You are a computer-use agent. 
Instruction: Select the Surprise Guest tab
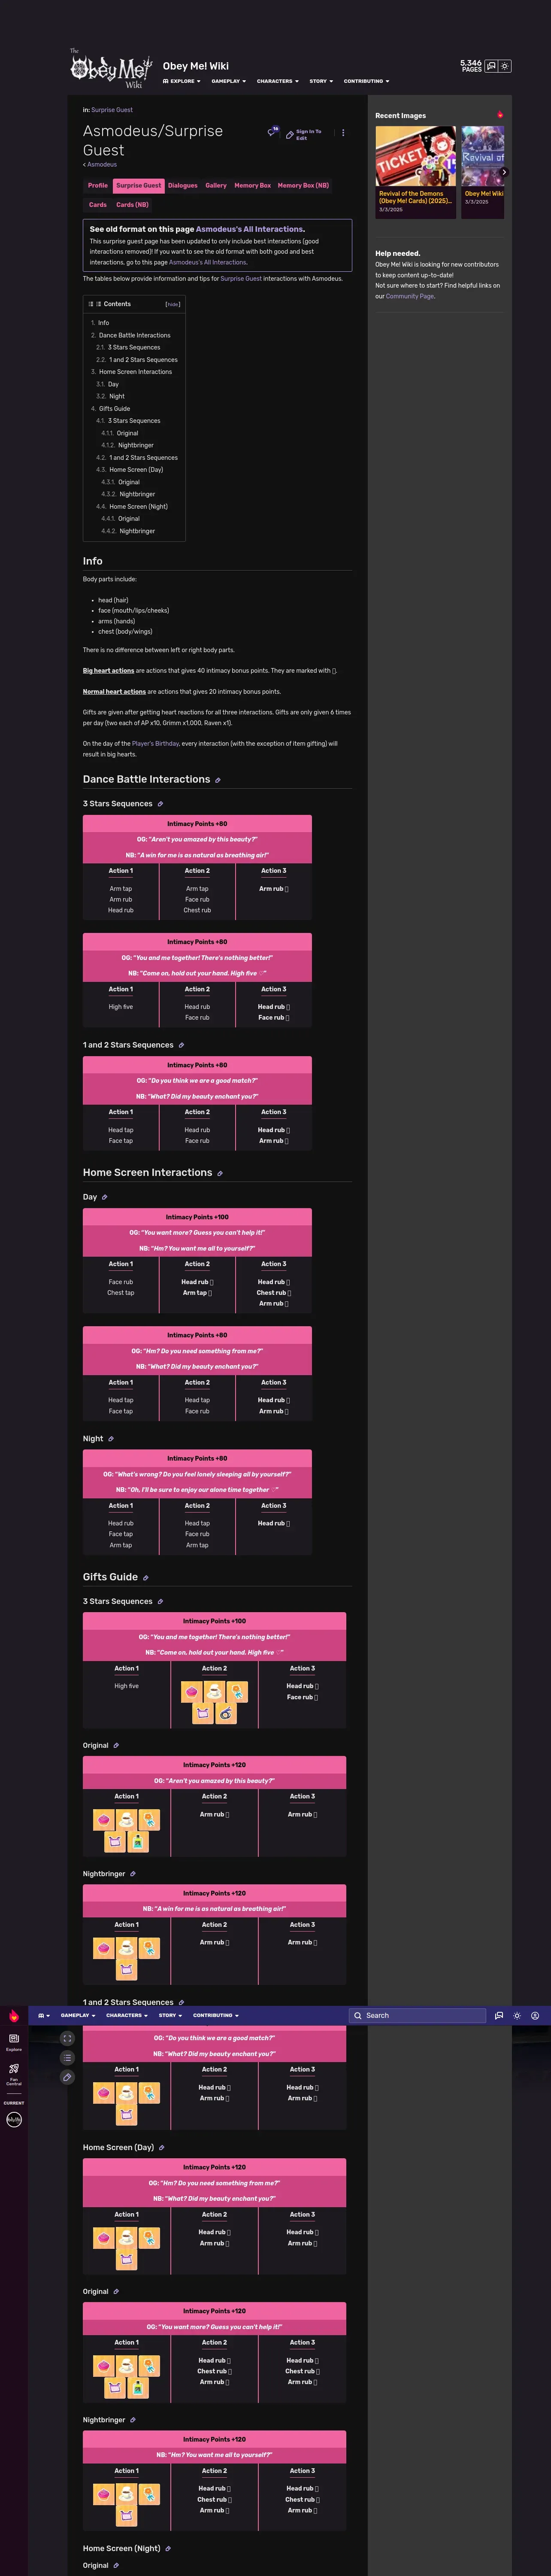coord(138,185)
